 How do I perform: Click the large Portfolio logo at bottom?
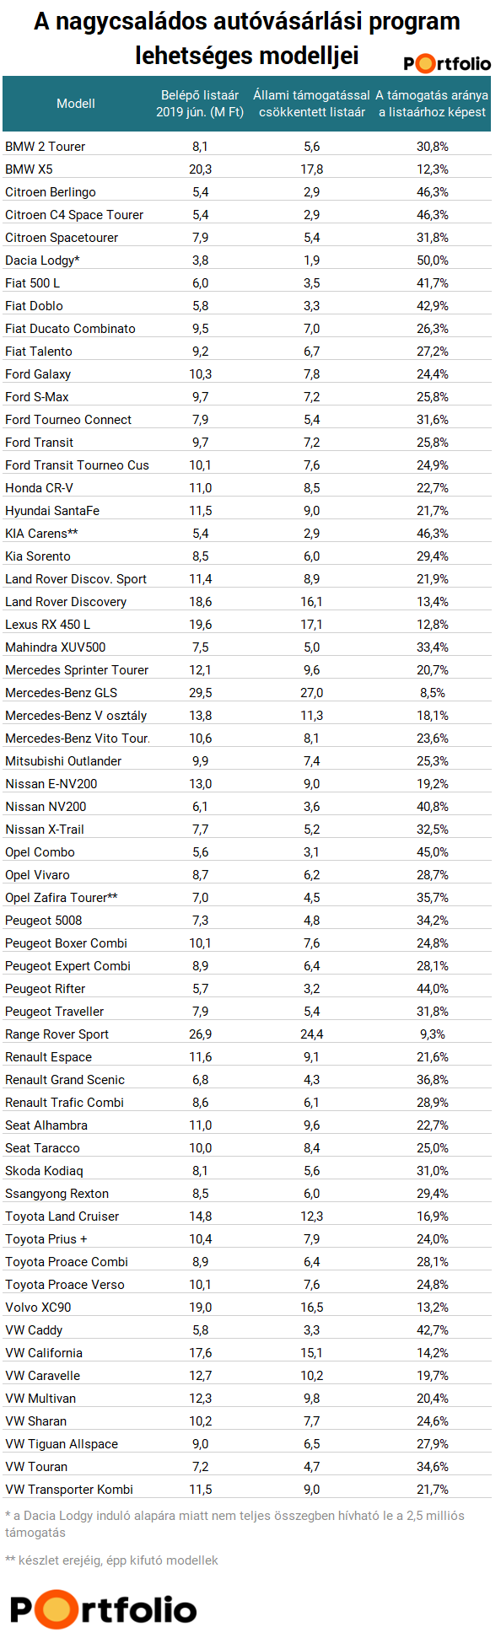[103, 1609]
